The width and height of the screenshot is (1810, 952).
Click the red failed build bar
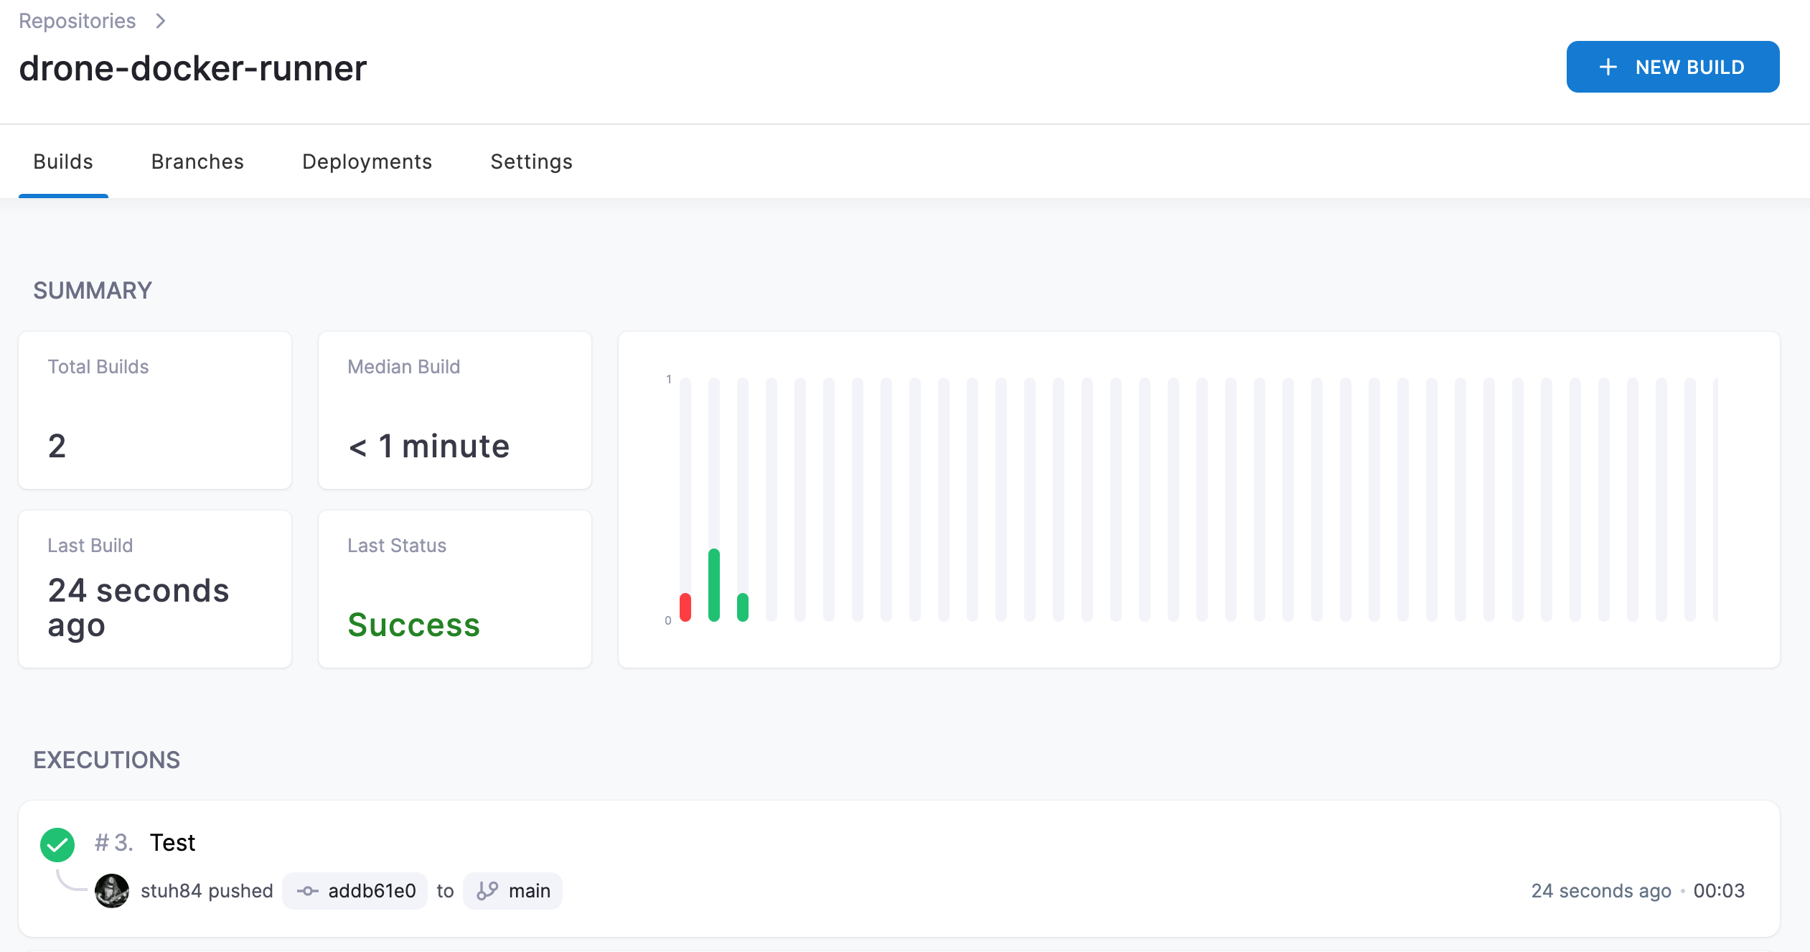[x=685, y=607]
